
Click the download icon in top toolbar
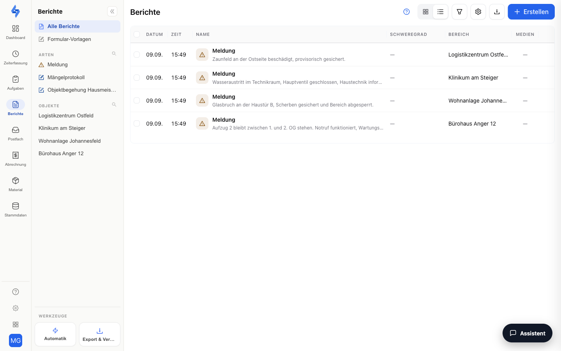click(497, 12)
